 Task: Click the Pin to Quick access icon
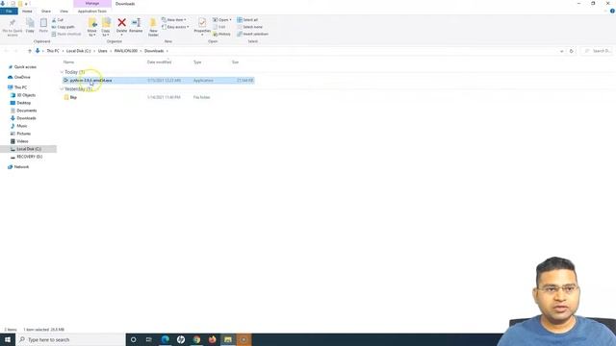13,27
